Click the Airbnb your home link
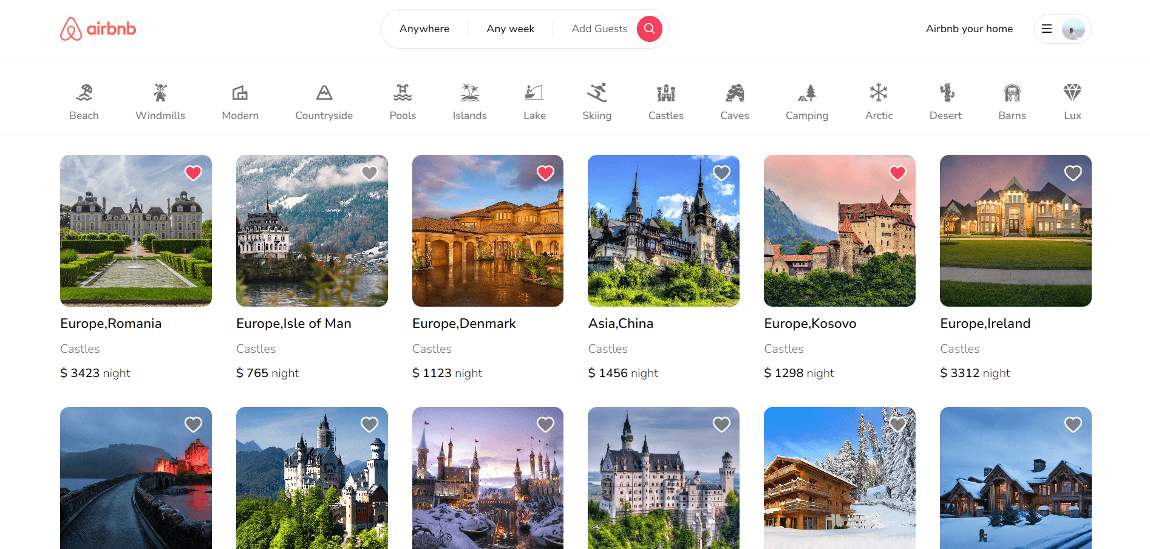1150x549 pixels. point(969,29)
